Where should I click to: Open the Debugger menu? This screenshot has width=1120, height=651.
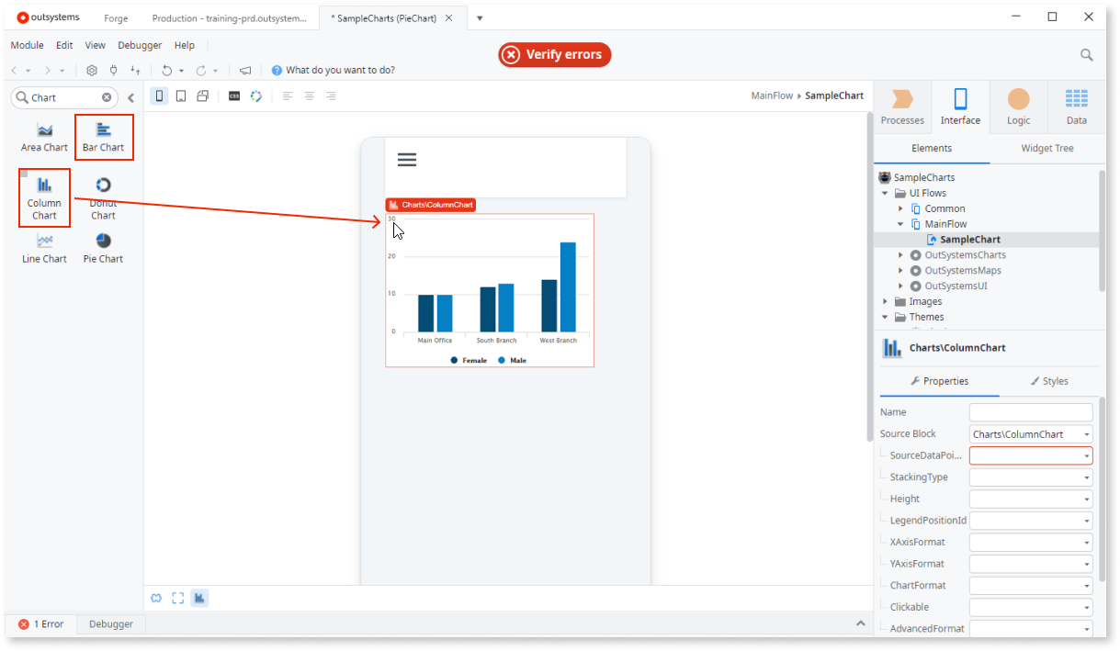coord(140,44)
